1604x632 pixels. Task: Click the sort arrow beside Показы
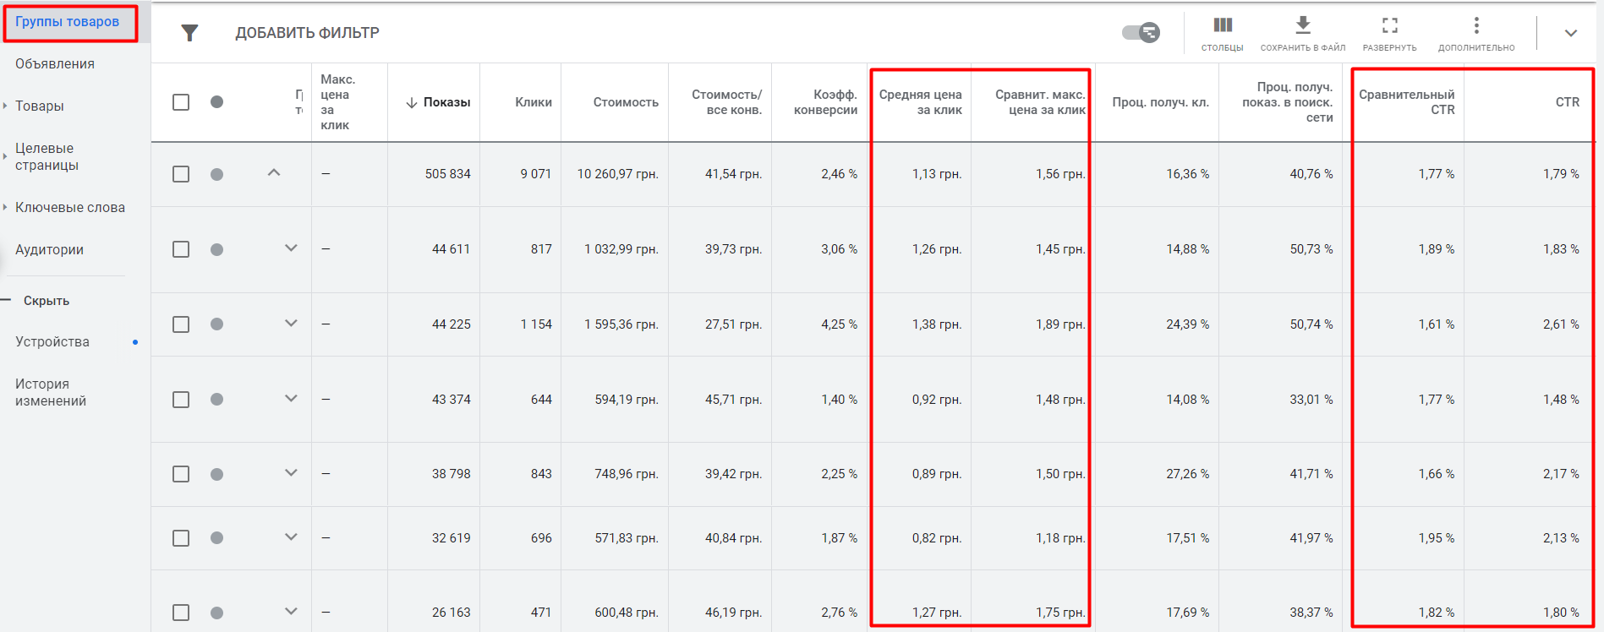[412, 103]
